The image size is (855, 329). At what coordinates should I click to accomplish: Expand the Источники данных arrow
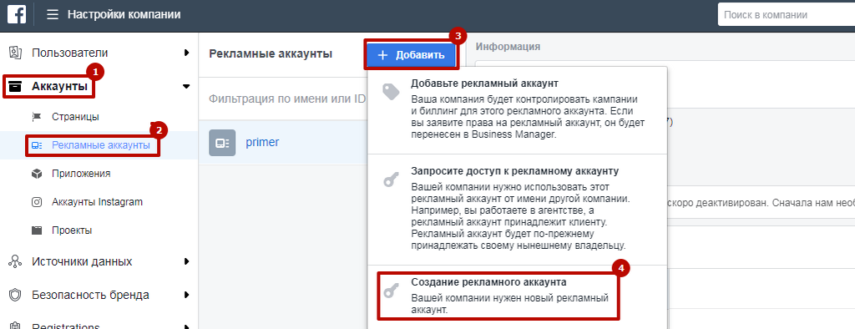[x=186, y=261]
